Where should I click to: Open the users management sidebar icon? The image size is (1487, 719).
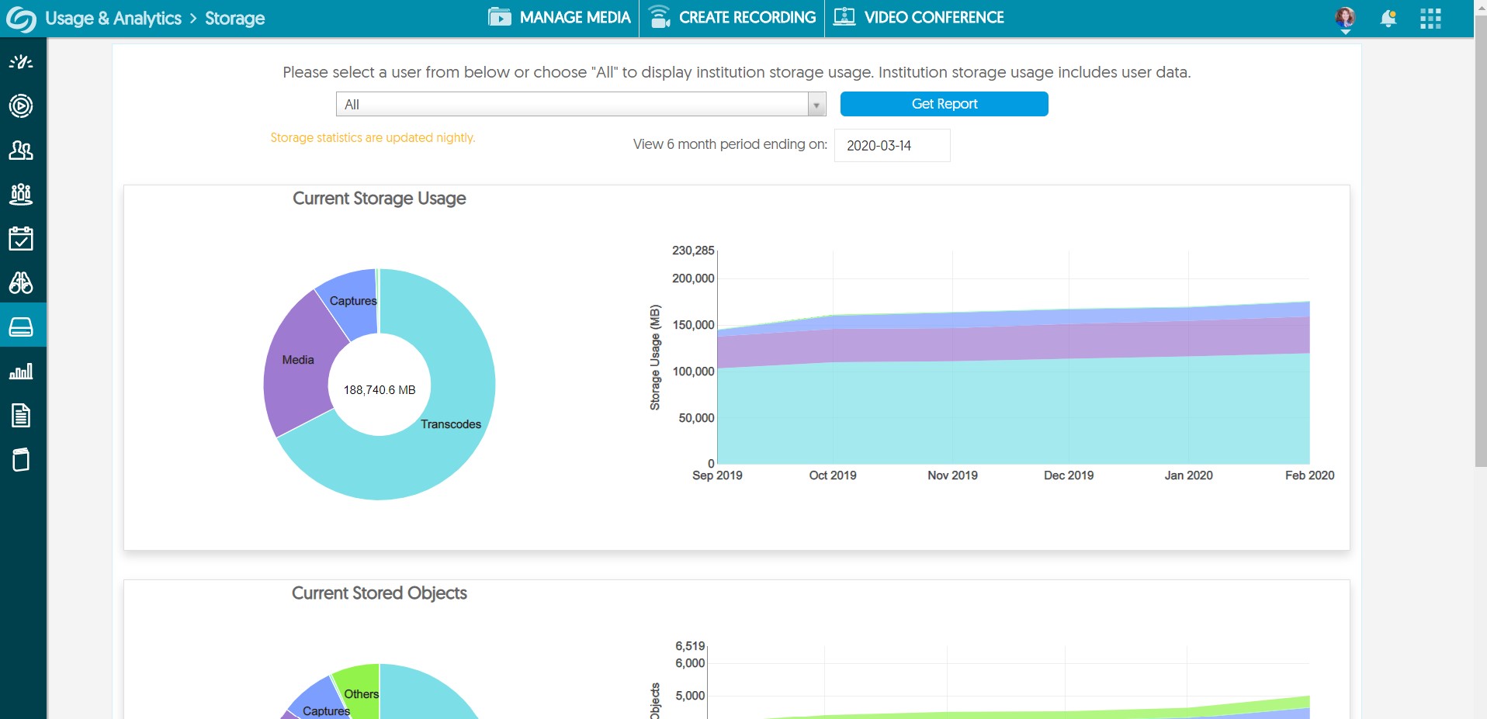pos(21,151)
